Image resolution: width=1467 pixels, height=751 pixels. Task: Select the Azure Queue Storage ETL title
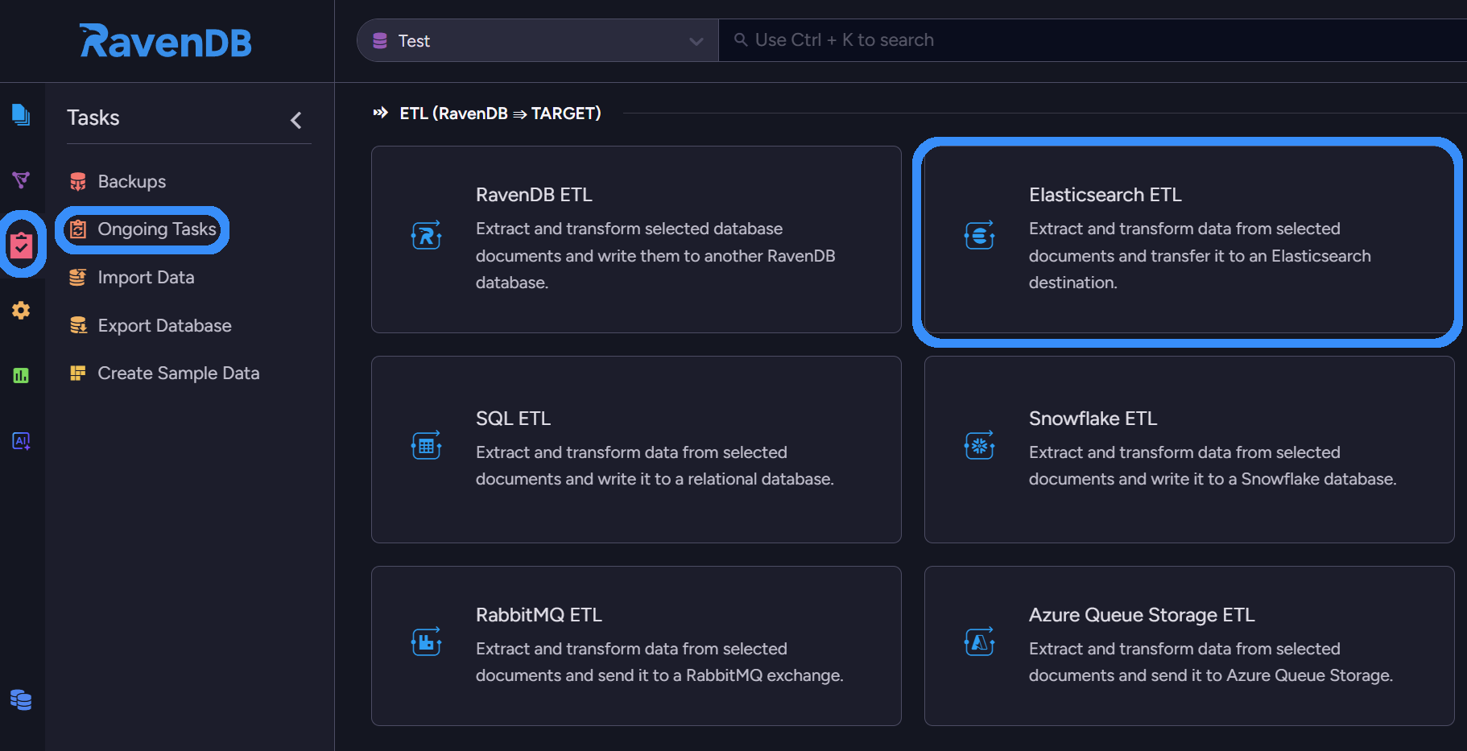tap(1142, 615)
